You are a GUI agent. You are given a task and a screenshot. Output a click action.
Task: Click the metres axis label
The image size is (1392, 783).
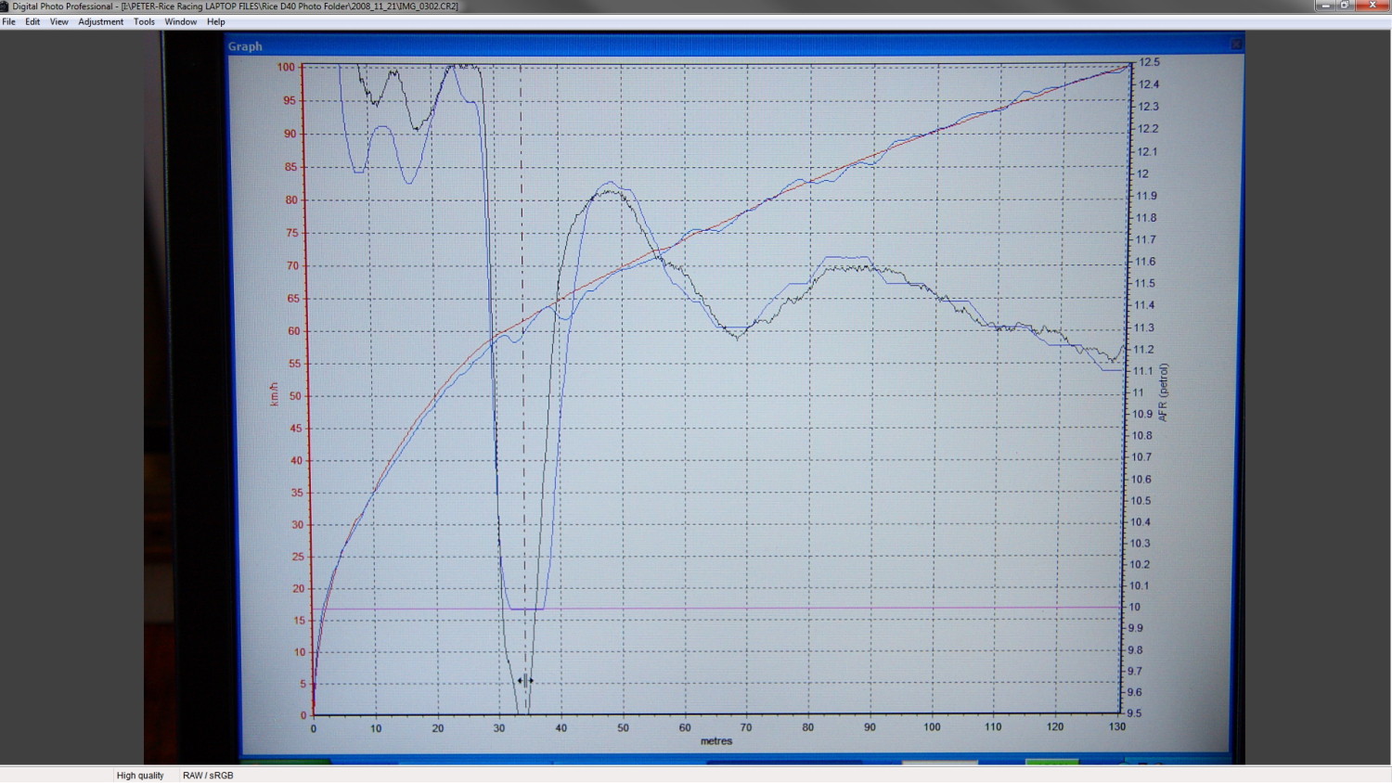coord(716,740)
